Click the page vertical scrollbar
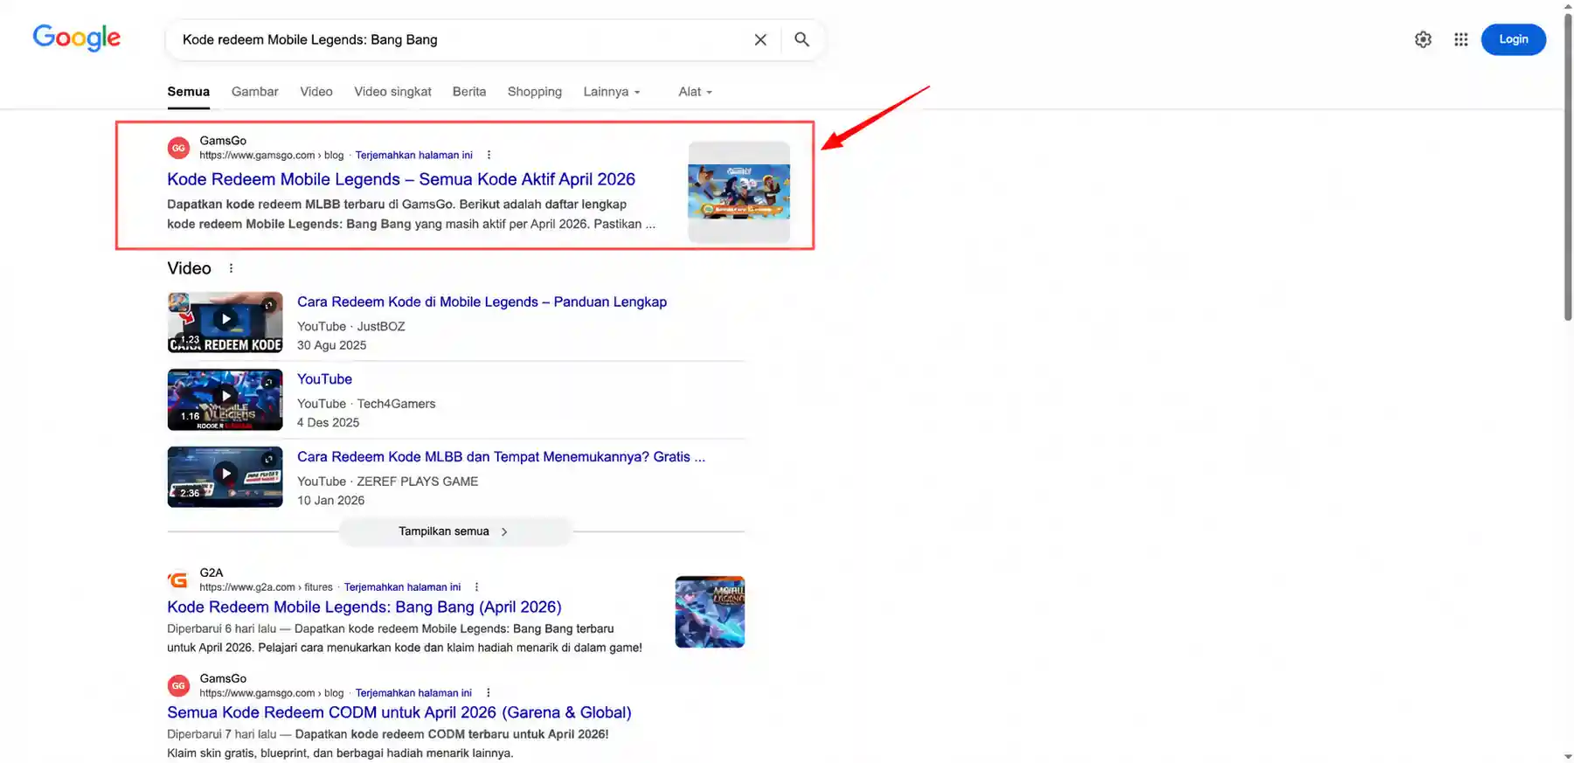 coord(1568,167)
